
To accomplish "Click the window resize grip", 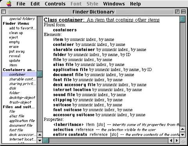I will [x=183, y=141].
